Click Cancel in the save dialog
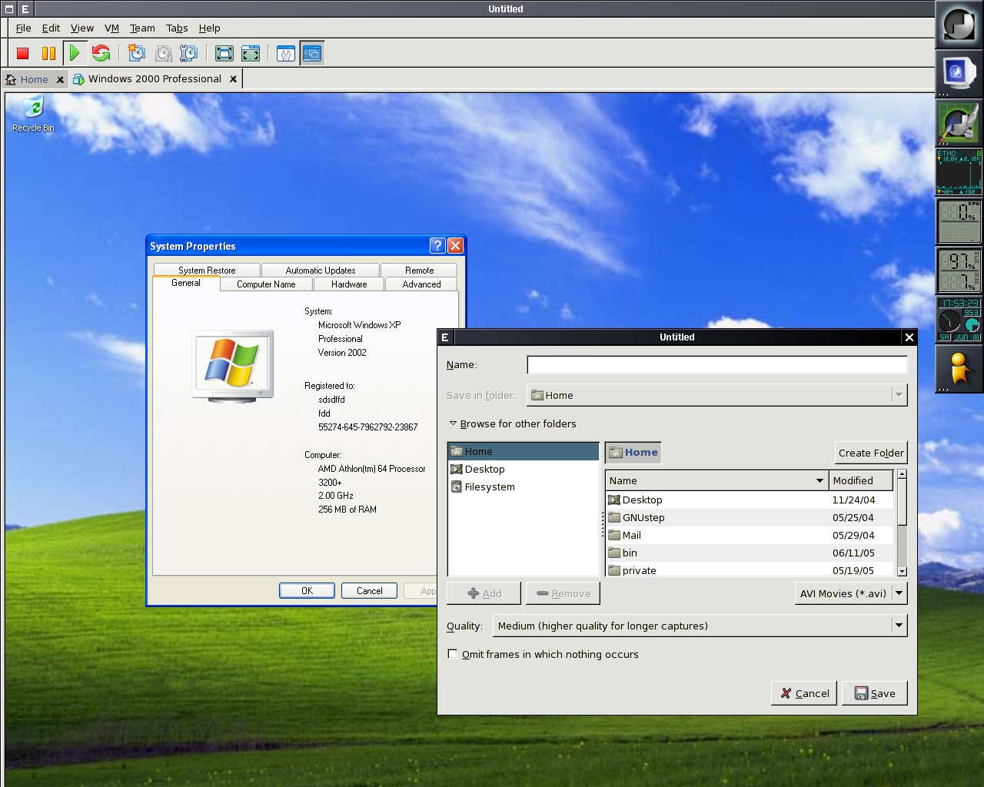984x787 pixels. pyautogui.click(x=804, y=693)
